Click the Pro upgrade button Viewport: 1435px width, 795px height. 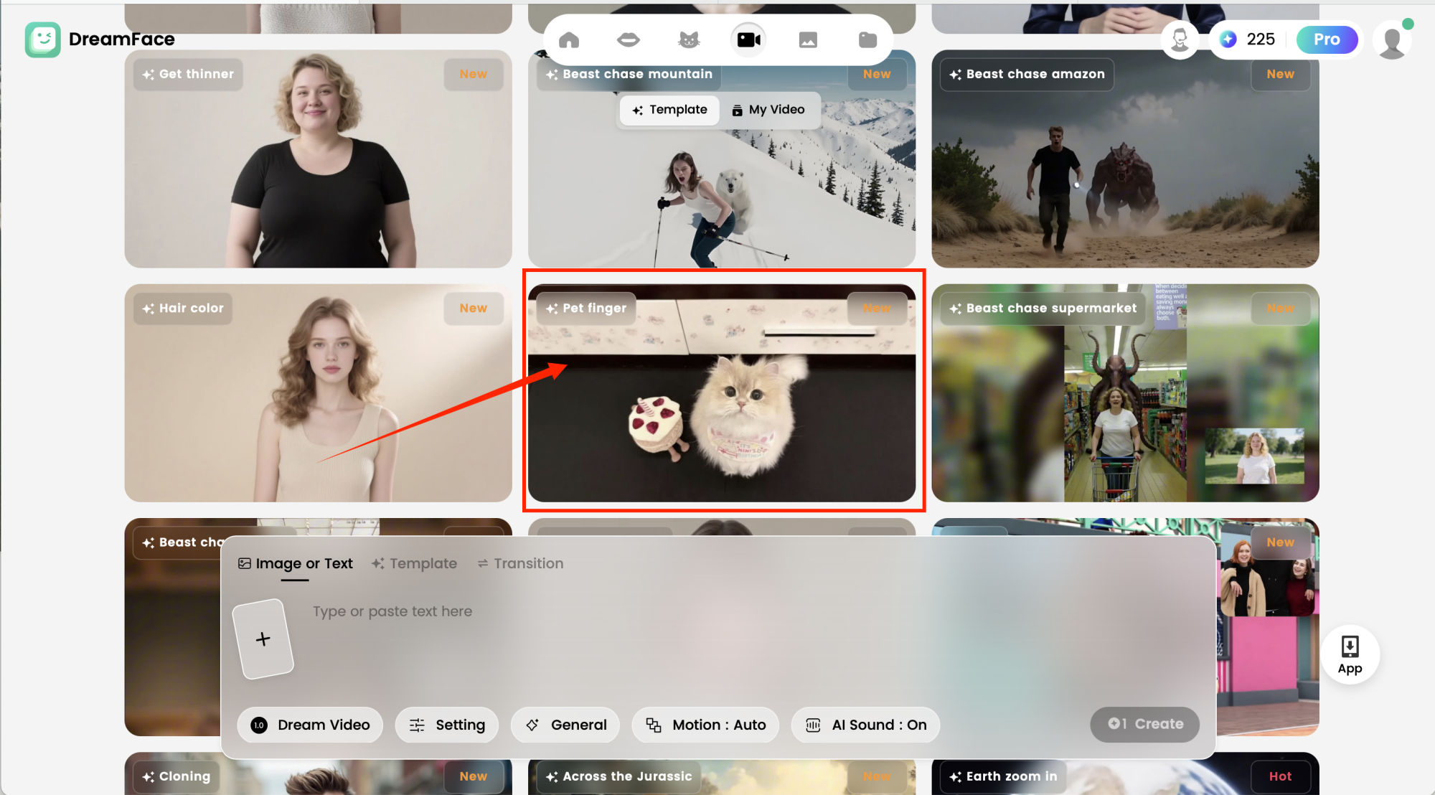click(1327, 39)
